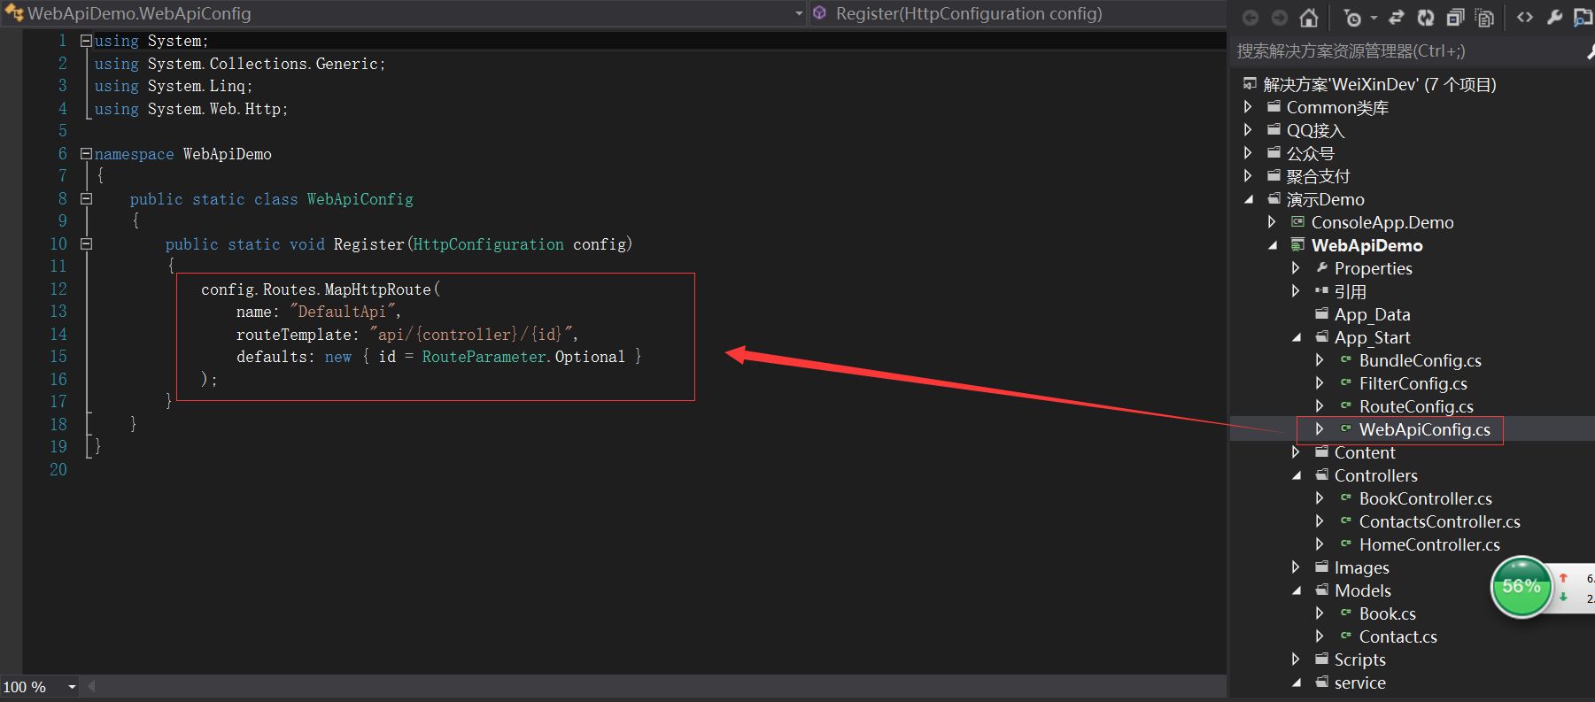The height and width of the screenshot is (702, 1595).
Task: Collapse the WebApiDemo project arrow
Action: 1273,246
